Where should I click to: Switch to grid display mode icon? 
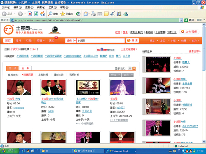[x=134, y=68]
